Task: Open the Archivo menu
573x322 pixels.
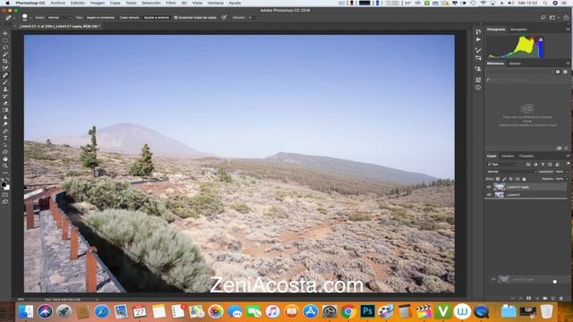Action: coord(57,3)
